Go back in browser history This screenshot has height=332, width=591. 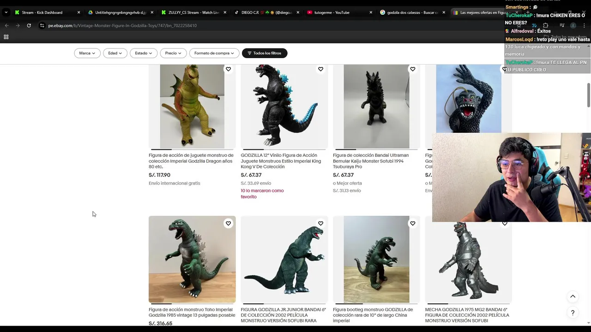pos(7,25)
